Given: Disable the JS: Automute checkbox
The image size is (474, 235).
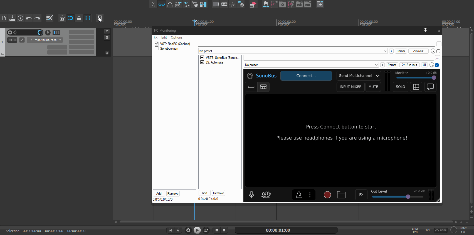Looking at the screenshot, I should (202, 62).
